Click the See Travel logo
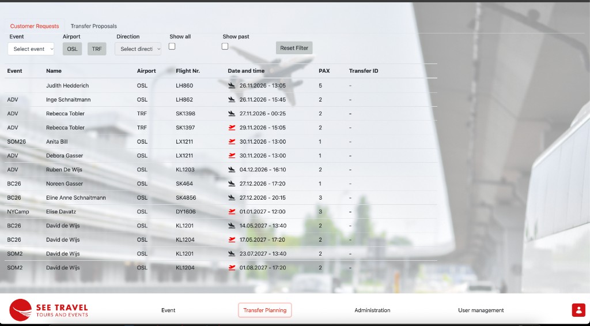590x326 pixels. coord(48,310)
